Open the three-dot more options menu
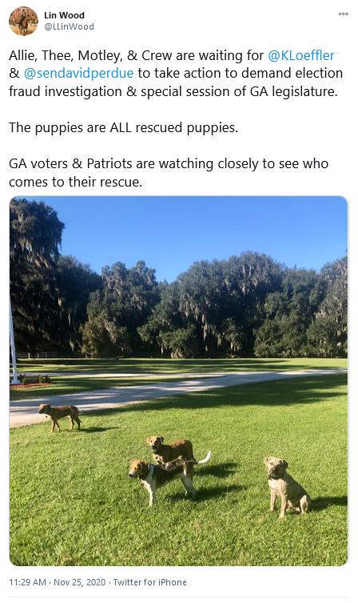This screenshot has width=358, height=603. click(343, 14)
